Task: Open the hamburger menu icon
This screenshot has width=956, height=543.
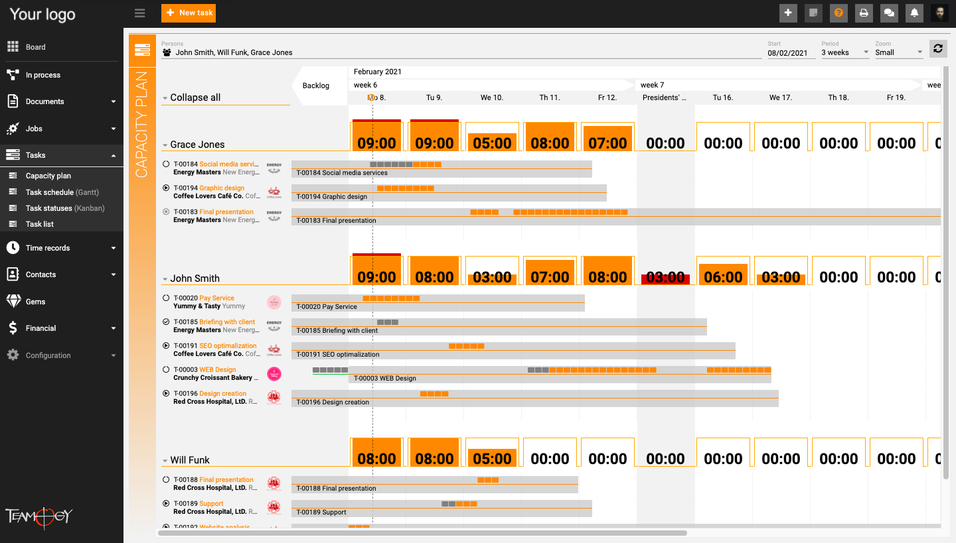Action: 139,13
